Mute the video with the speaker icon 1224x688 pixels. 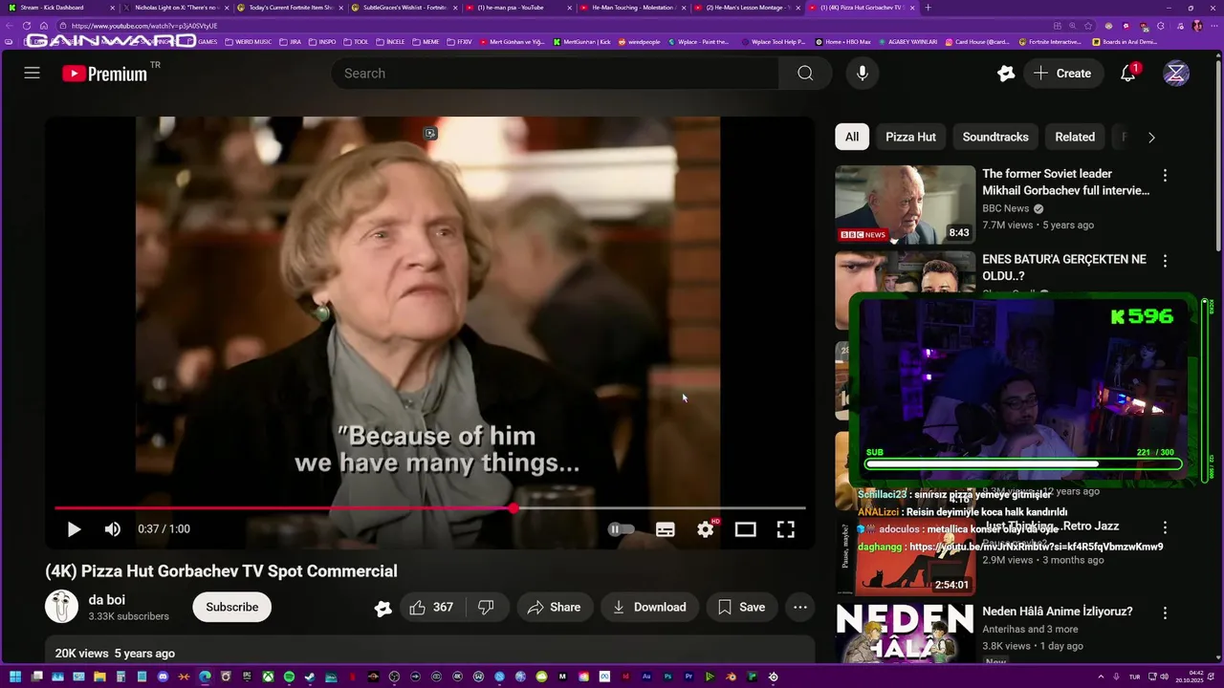pos(113,529)
